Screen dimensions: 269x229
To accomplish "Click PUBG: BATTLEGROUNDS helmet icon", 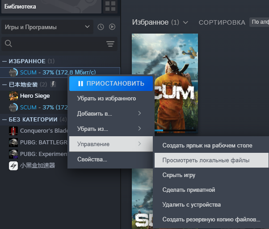I will [x=13, y=143].
